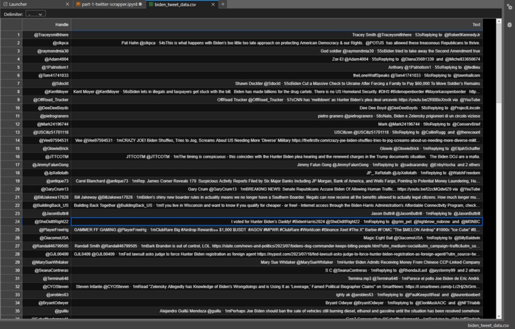Select handle cell @JimmyFalunGong
The width and height of the screenshot is (515, 329).
47,165
